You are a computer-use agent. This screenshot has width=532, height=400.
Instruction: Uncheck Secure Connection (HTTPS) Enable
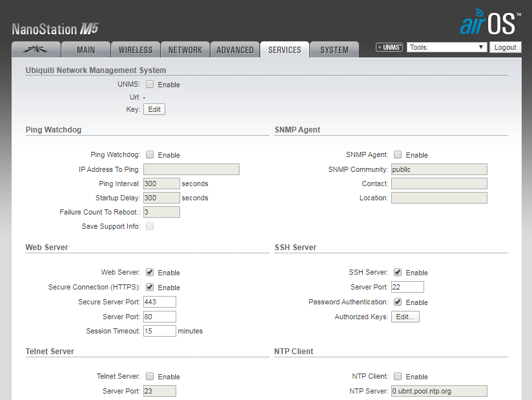pyautogui.click(x=150, y=287)
